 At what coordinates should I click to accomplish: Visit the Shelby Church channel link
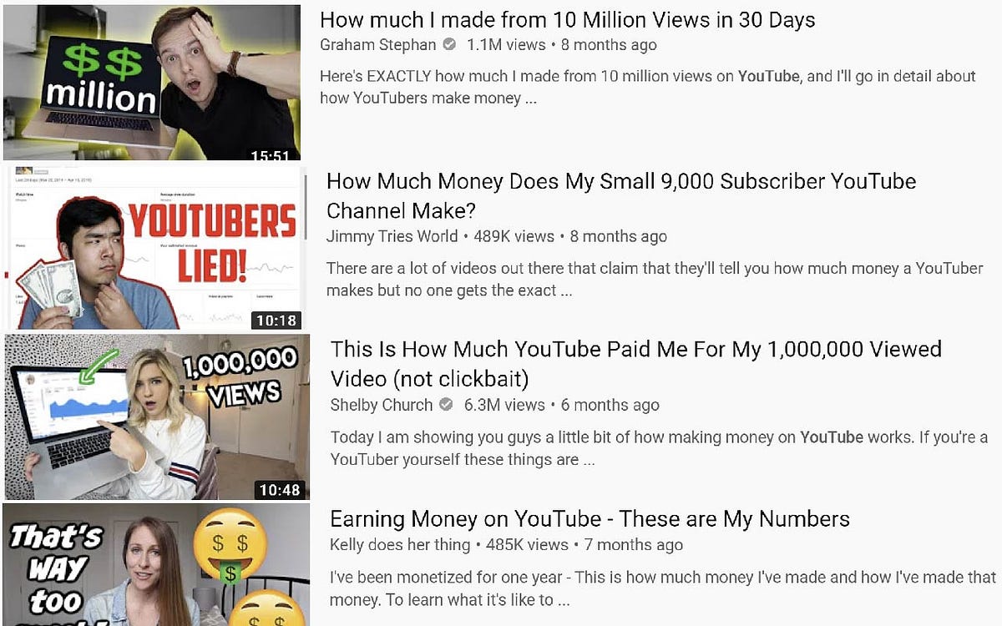coord(382,405)
